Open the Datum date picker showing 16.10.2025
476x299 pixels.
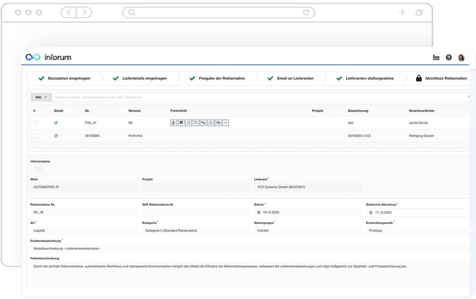click(278, 212)
